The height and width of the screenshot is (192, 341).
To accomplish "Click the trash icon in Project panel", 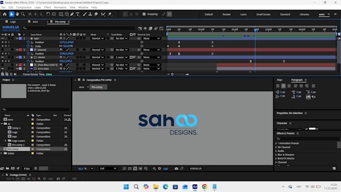I will 36,168.
